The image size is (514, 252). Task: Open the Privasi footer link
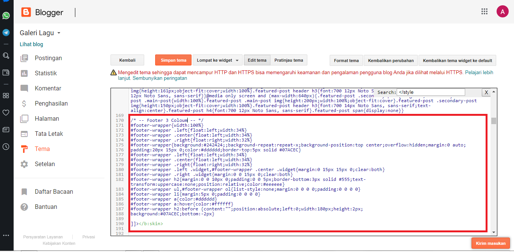coord(89,237)
